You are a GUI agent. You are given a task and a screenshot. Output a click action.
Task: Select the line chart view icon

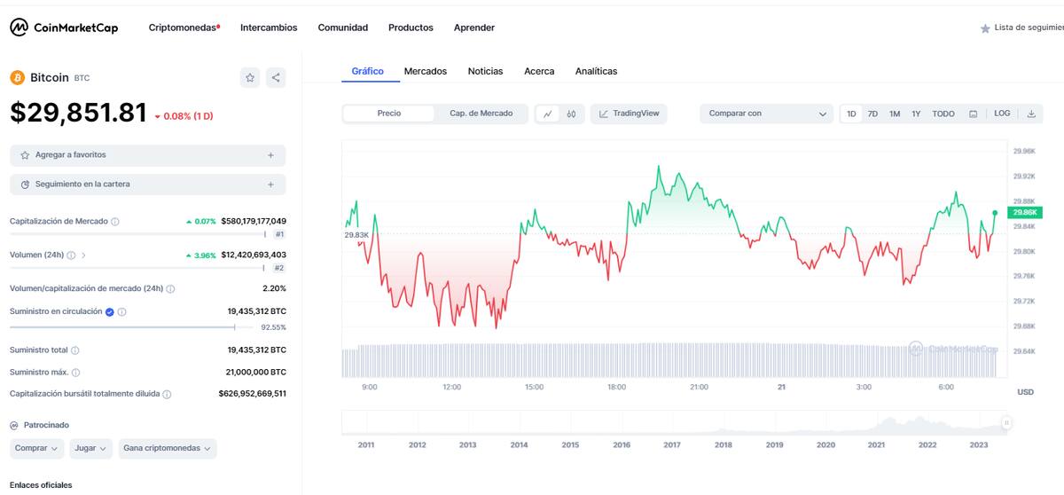548,114
